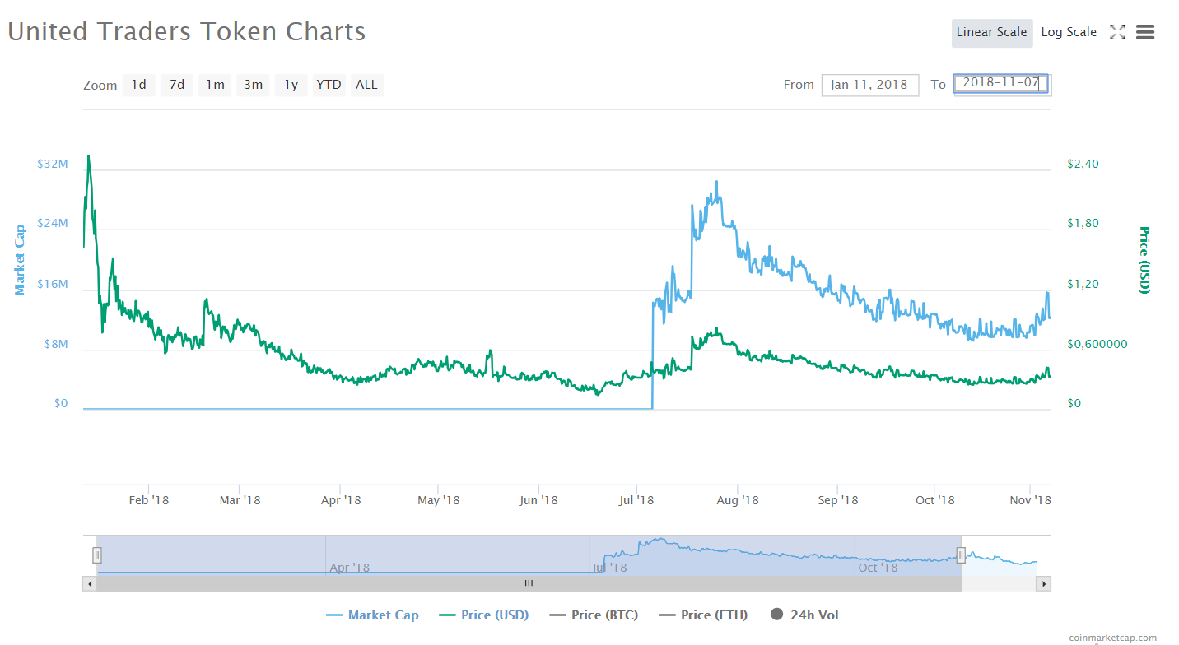Open the chart hamburger menu

coord(1144,32)
